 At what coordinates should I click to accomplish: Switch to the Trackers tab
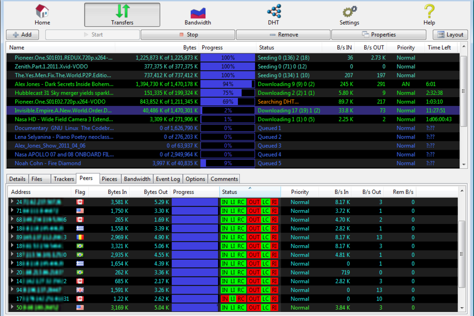tap(64, 179)
